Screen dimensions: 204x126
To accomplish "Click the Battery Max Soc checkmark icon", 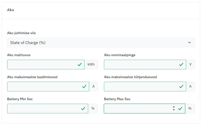I will tap(180, 109).
